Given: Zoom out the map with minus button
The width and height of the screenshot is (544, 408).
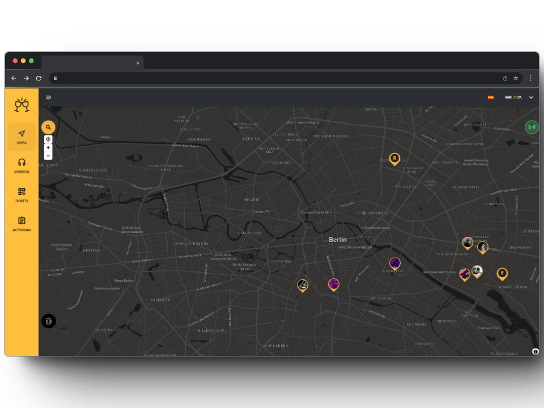Looking at the screenshot, I should (x=48, y=156).
